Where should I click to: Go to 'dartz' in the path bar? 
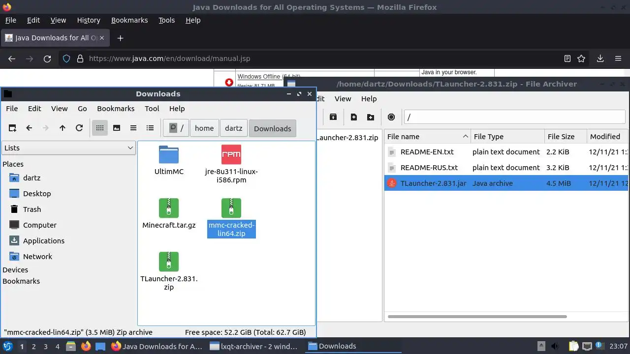coord(234,128)
